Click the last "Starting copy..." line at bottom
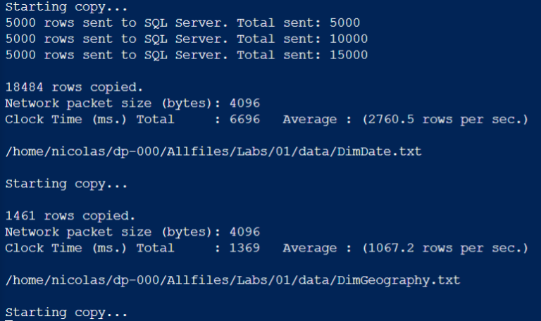 (66, 312)
